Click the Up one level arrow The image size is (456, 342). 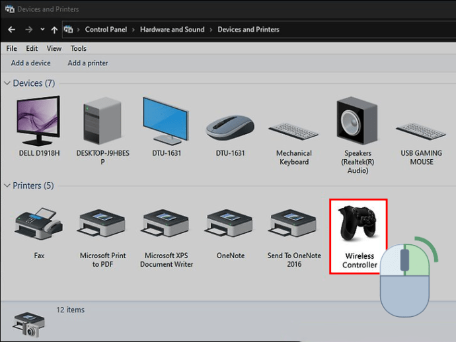[54, 30]
